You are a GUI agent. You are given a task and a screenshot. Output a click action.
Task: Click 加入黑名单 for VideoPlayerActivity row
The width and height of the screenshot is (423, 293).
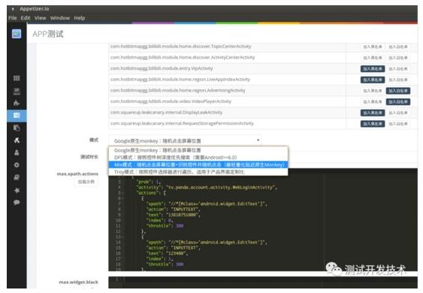(372, 101)
